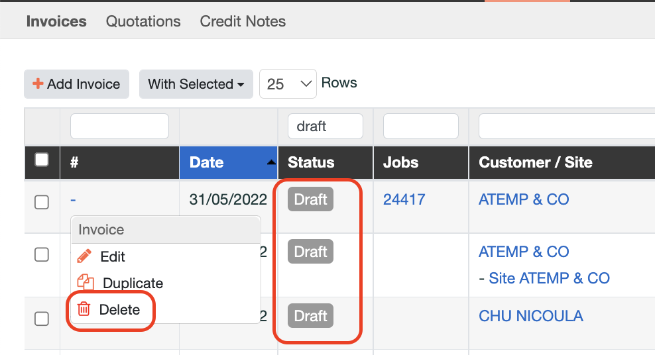
Task: Click the invoice number filter box
Action: 119,126
